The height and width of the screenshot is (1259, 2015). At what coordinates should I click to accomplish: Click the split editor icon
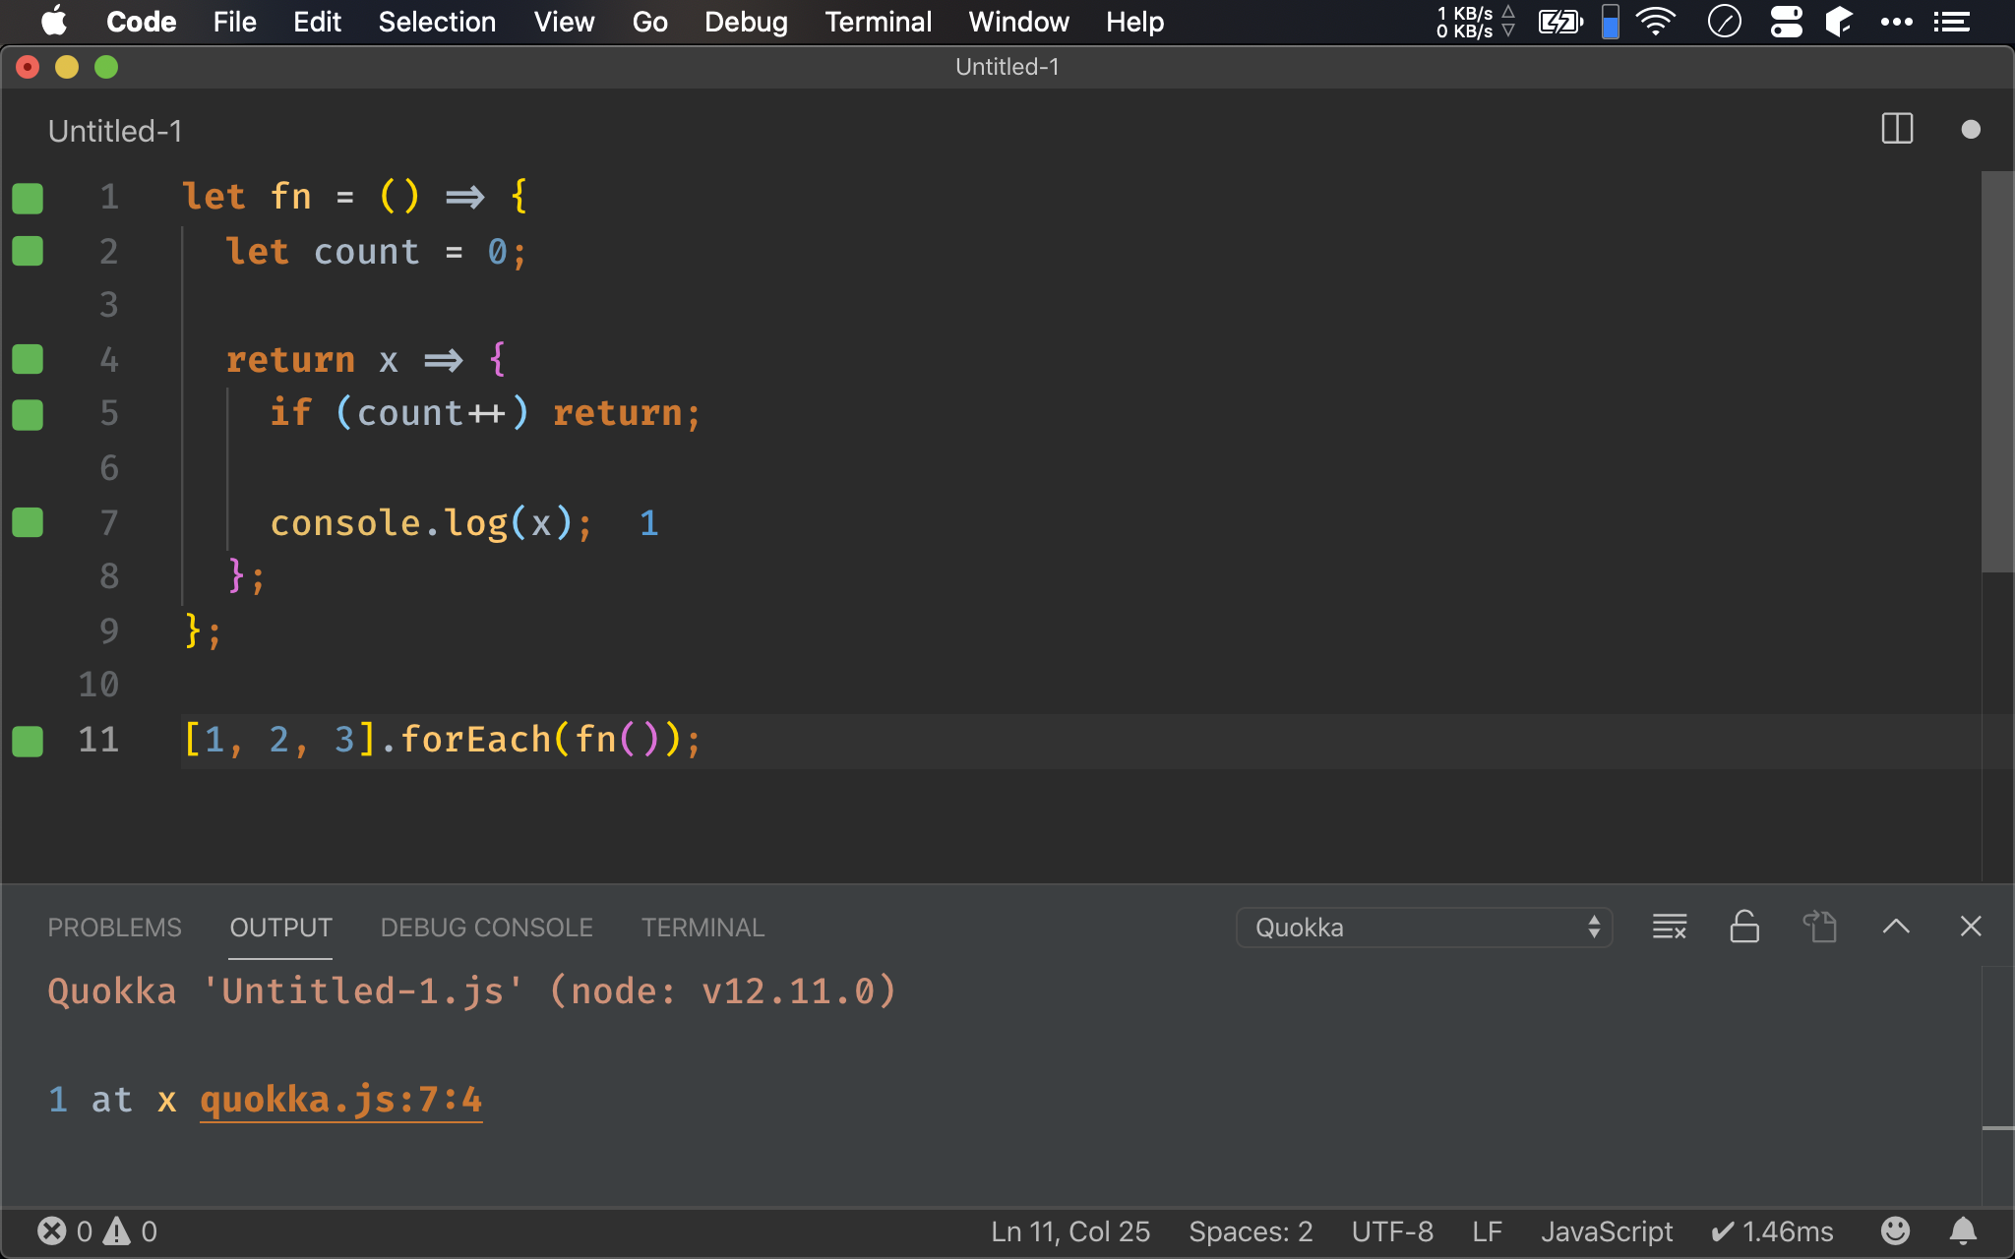coord(1896,129)
